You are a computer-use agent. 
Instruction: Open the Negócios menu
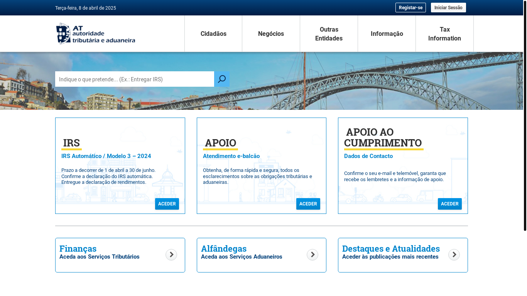(271, 34)
